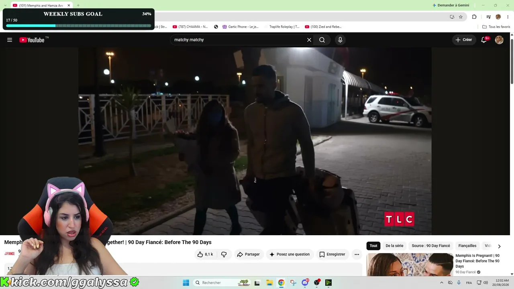Run the search with the magnifier button

(322, 40)
